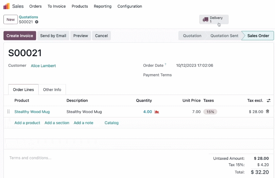The height and width of the screenshot is (178, 275).
Task: Open the column settings sliders icon
Action: pyautogui.click(x=268, y=100)
